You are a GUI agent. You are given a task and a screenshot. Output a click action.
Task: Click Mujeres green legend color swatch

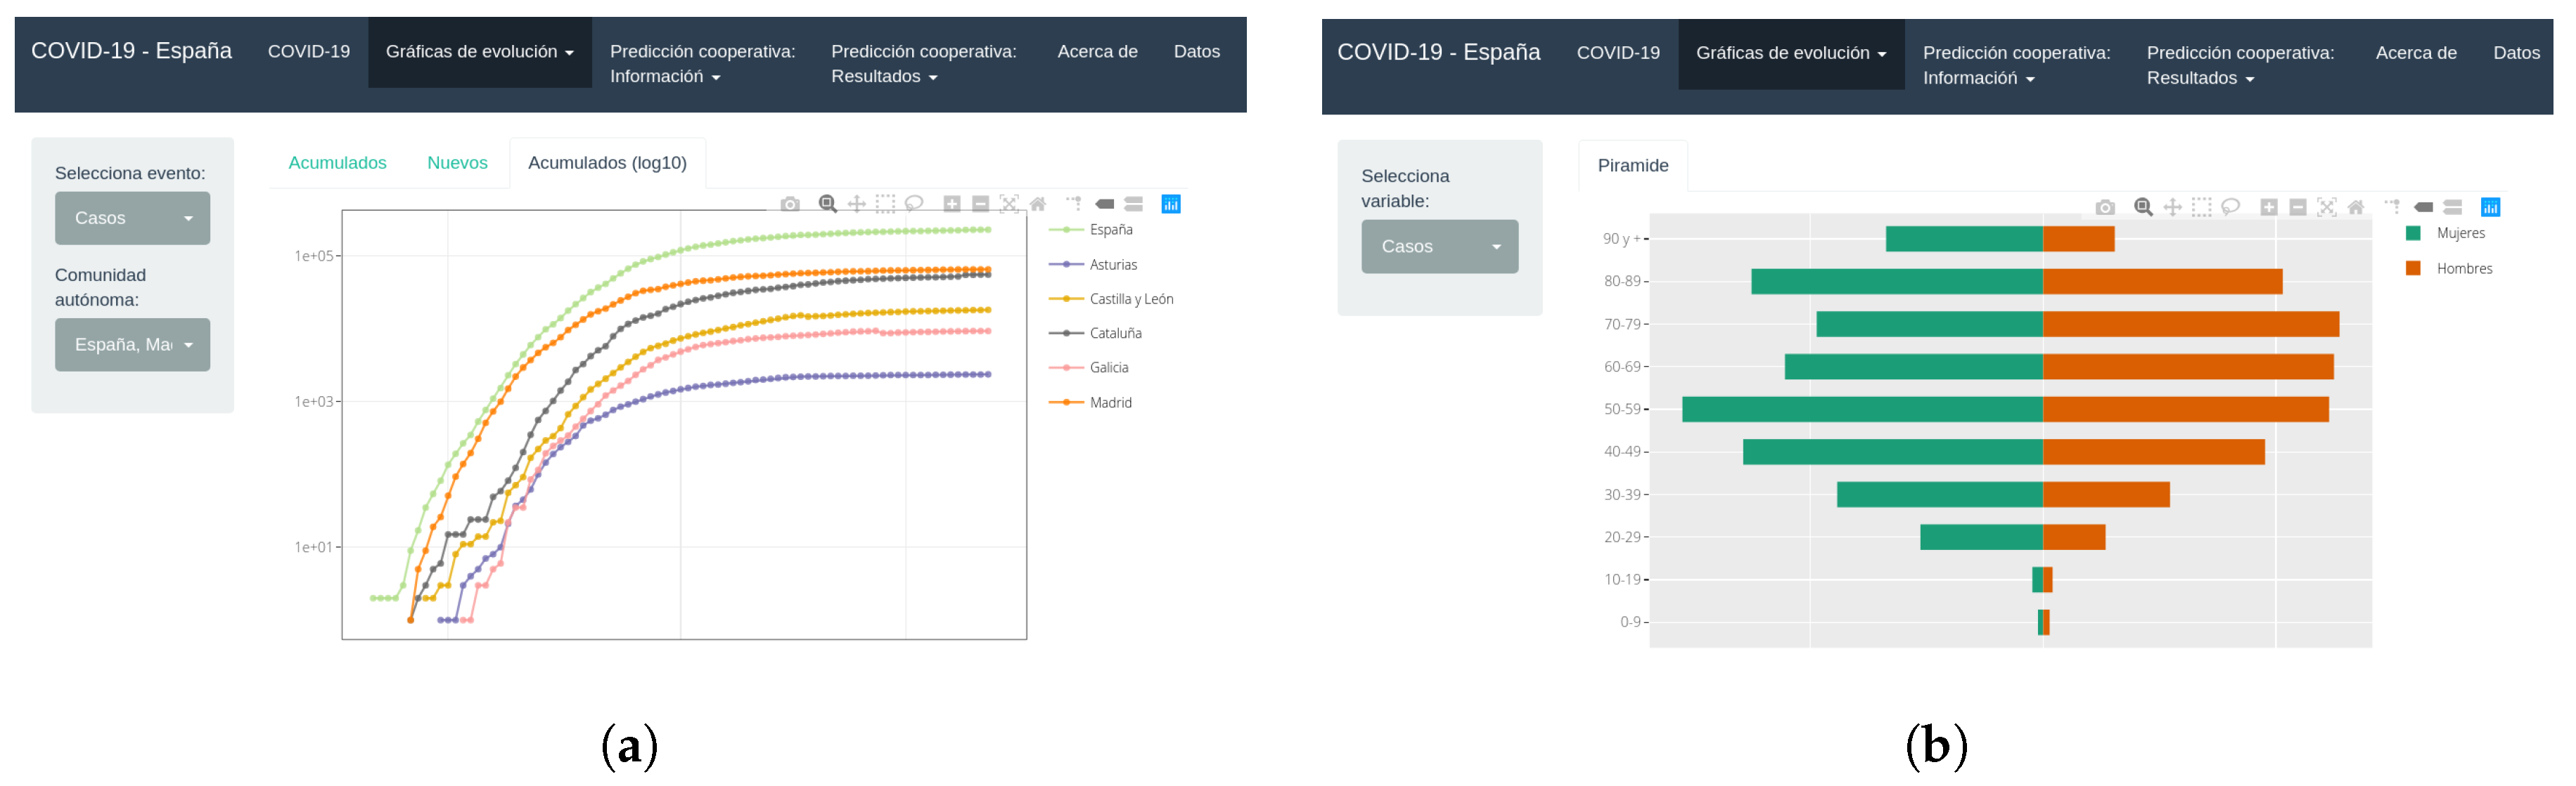(x=2412, y=234)
